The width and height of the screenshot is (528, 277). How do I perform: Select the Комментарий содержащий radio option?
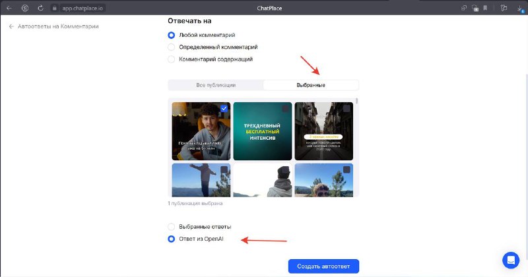(172, 59)
